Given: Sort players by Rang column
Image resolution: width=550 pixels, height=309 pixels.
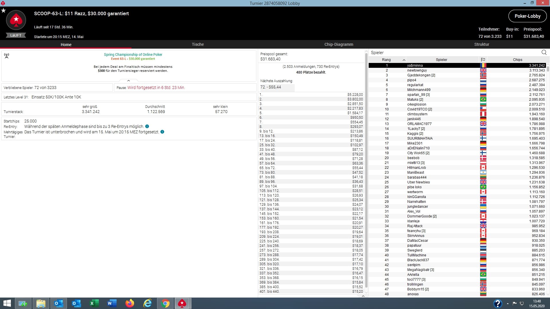Looking at the screenshot, I should (386, 60).
